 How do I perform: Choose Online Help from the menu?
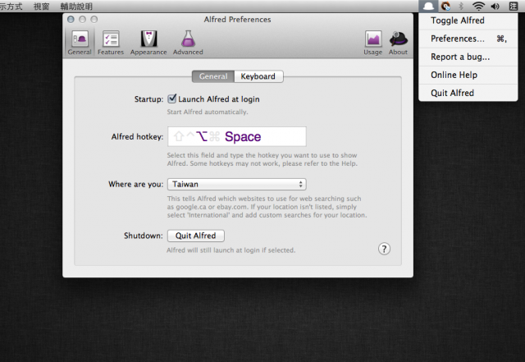point(468,75)
